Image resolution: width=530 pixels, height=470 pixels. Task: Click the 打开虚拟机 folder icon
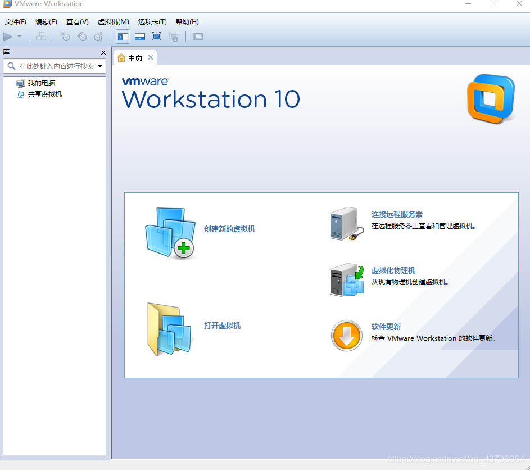tap(170, 329)
